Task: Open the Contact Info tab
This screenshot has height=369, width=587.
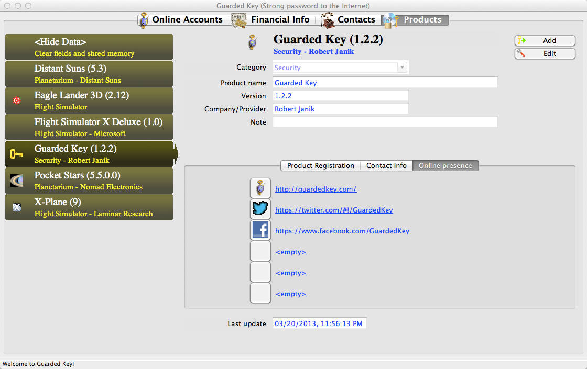Action: 386,165
